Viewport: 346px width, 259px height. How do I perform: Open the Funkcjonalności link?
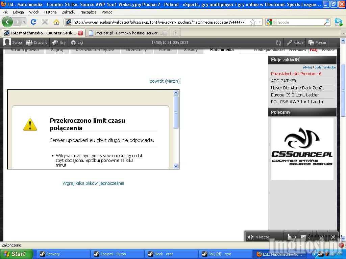point(269,50)
